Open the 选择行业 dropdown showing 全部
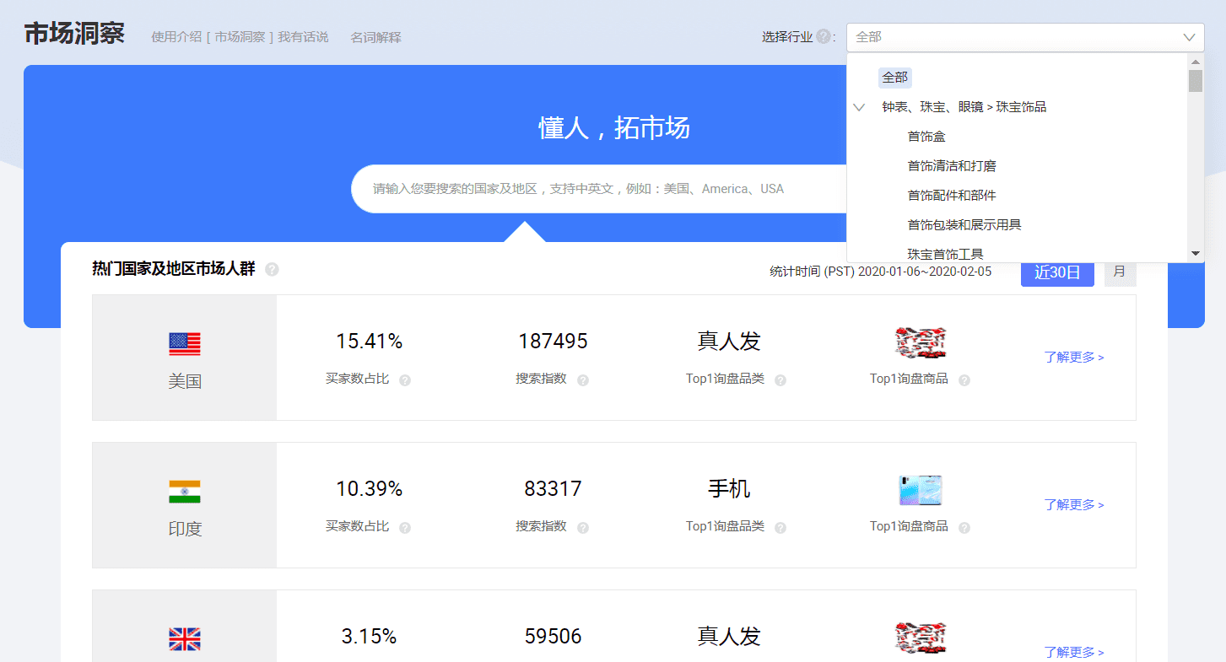The height and width of the screenshot is (662, 1226). [x=1025, y=37]
